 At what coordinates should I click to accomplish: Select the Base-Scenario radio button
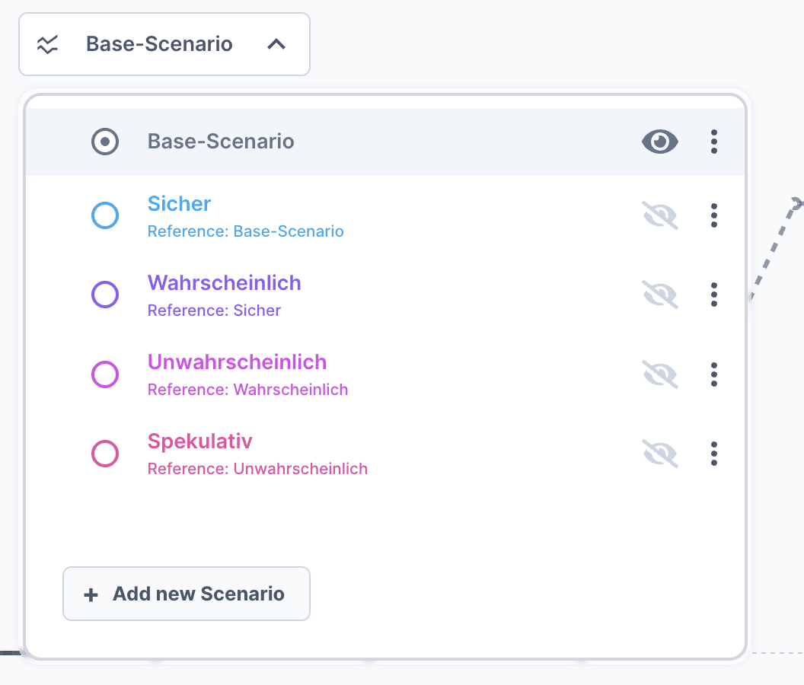105,142
